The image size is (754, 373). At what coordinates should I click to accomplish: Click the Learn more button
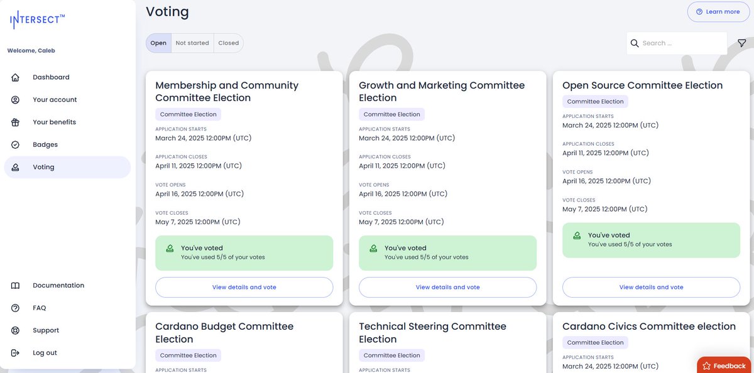tap(718, 12)
